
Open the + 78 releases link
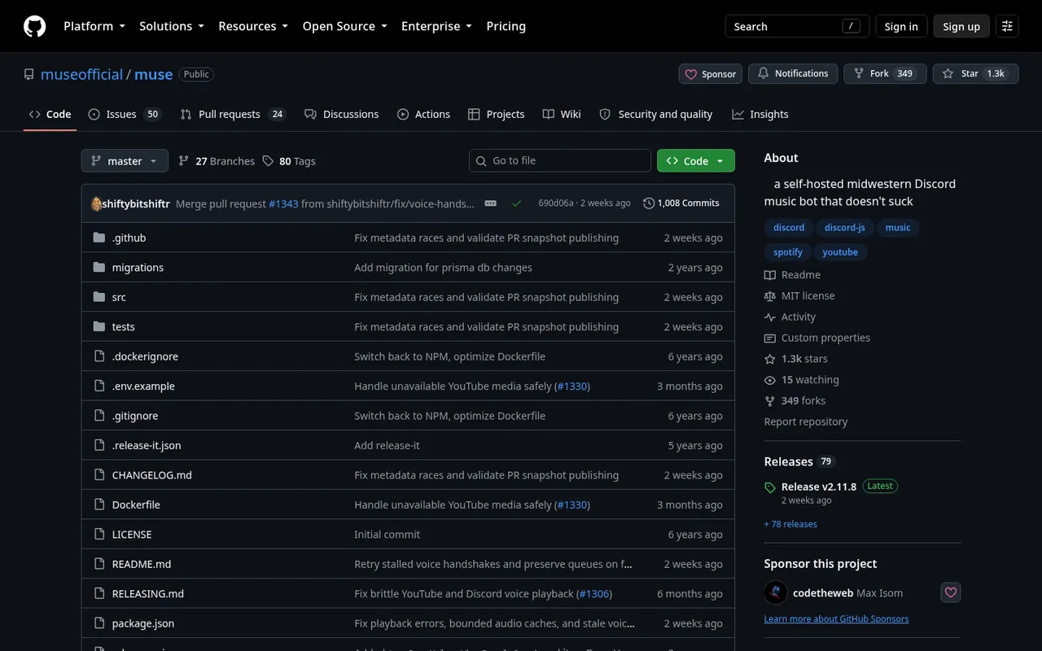point(790,524)
